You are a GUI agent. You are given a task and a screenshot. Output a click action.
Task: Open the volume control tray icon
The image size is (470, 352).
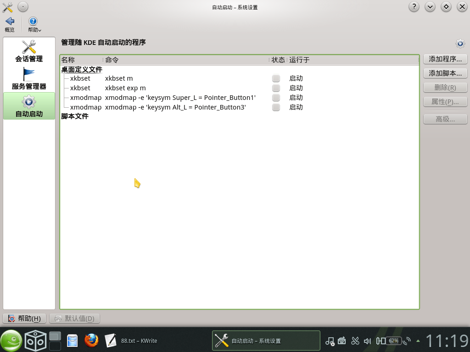[367, 341]
